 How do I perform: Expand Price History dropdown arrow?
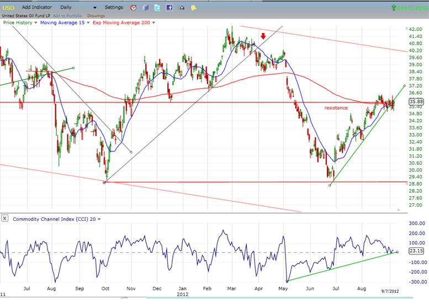point(35,23)
